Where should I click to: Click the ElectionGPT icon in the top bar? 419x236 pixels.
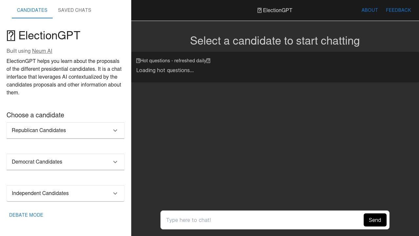pos(260,10)
